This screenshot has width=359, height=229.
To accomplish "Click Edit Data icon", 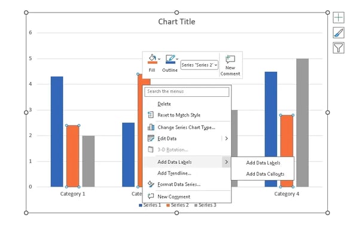I will [151, 138].
